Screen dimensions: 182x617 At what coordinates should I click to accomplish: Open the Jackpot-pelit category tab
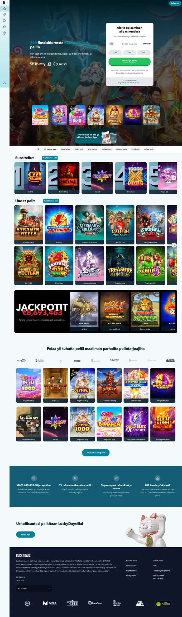[122, 149]
